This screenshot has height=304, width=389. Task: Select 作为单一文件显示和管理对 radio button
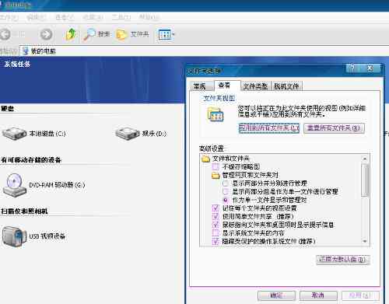click(226, 200)
